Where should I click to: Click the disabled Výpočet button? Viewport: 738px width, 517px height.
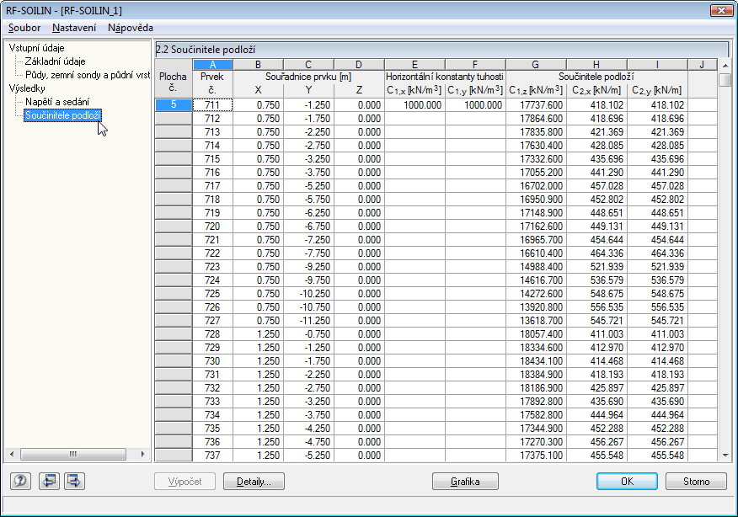(184, 482)
